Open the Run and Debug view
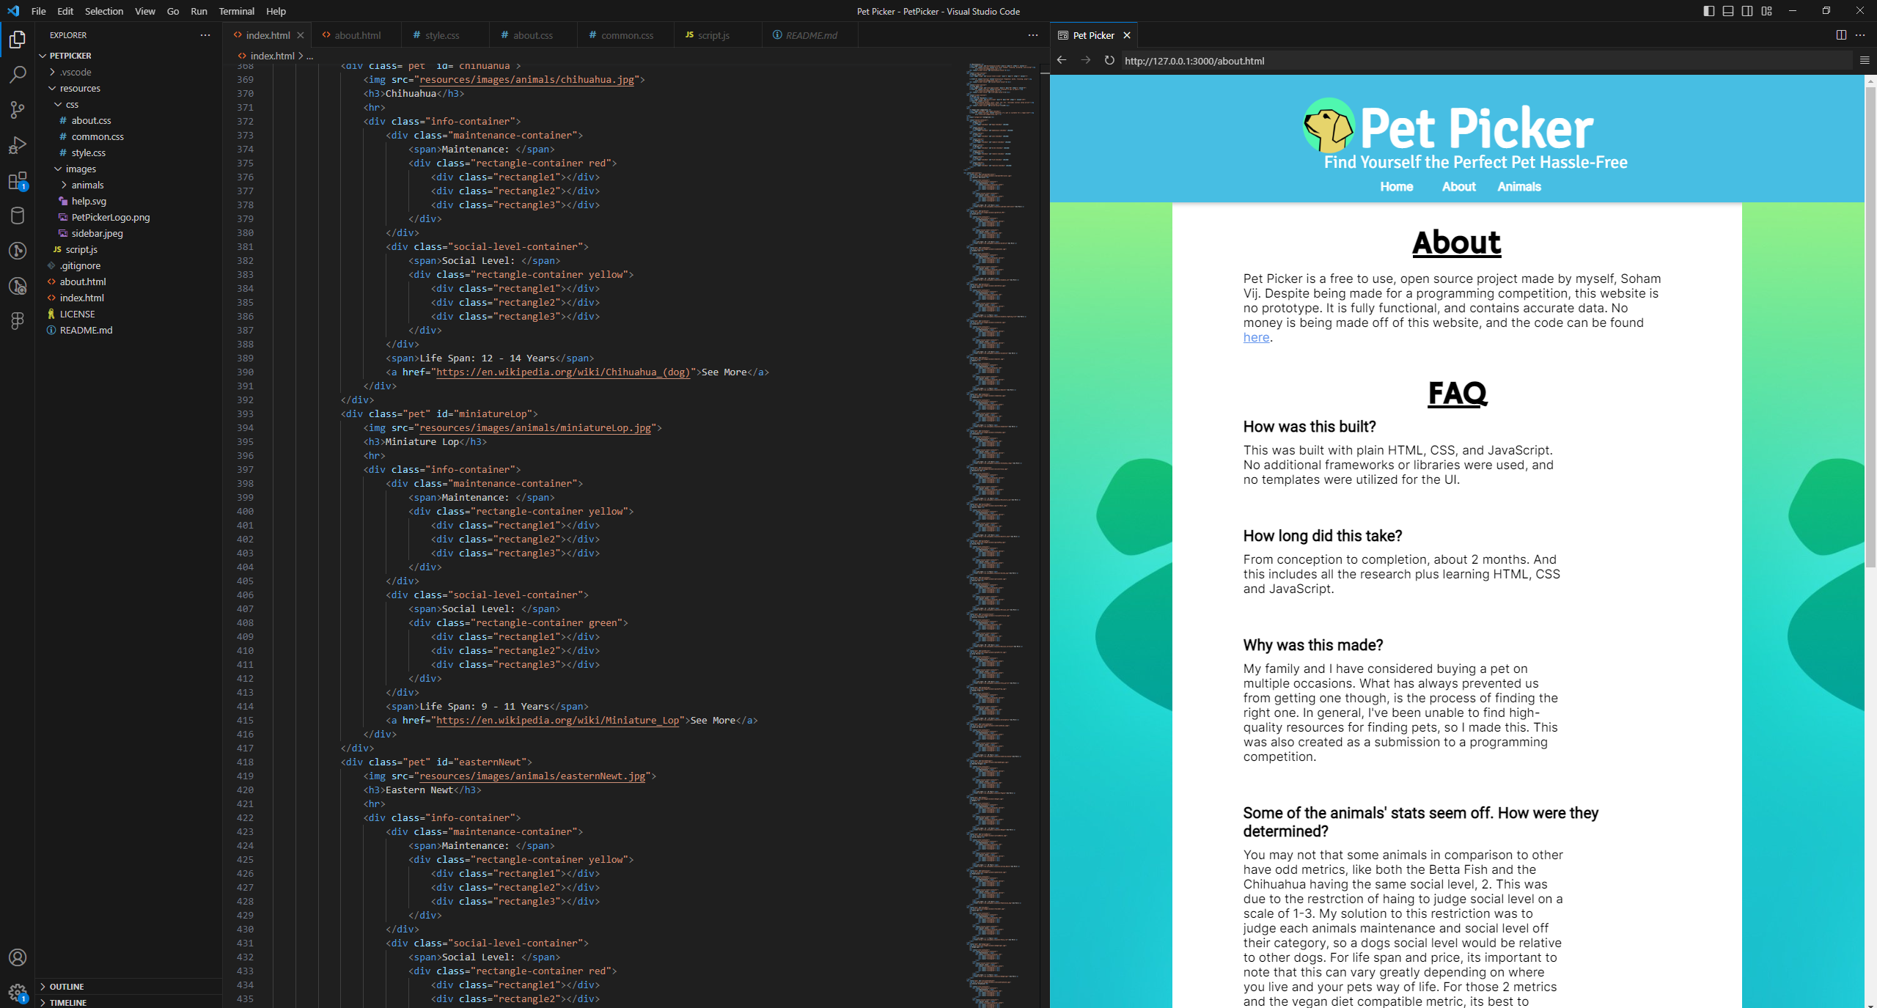 [x=18, y=145]
